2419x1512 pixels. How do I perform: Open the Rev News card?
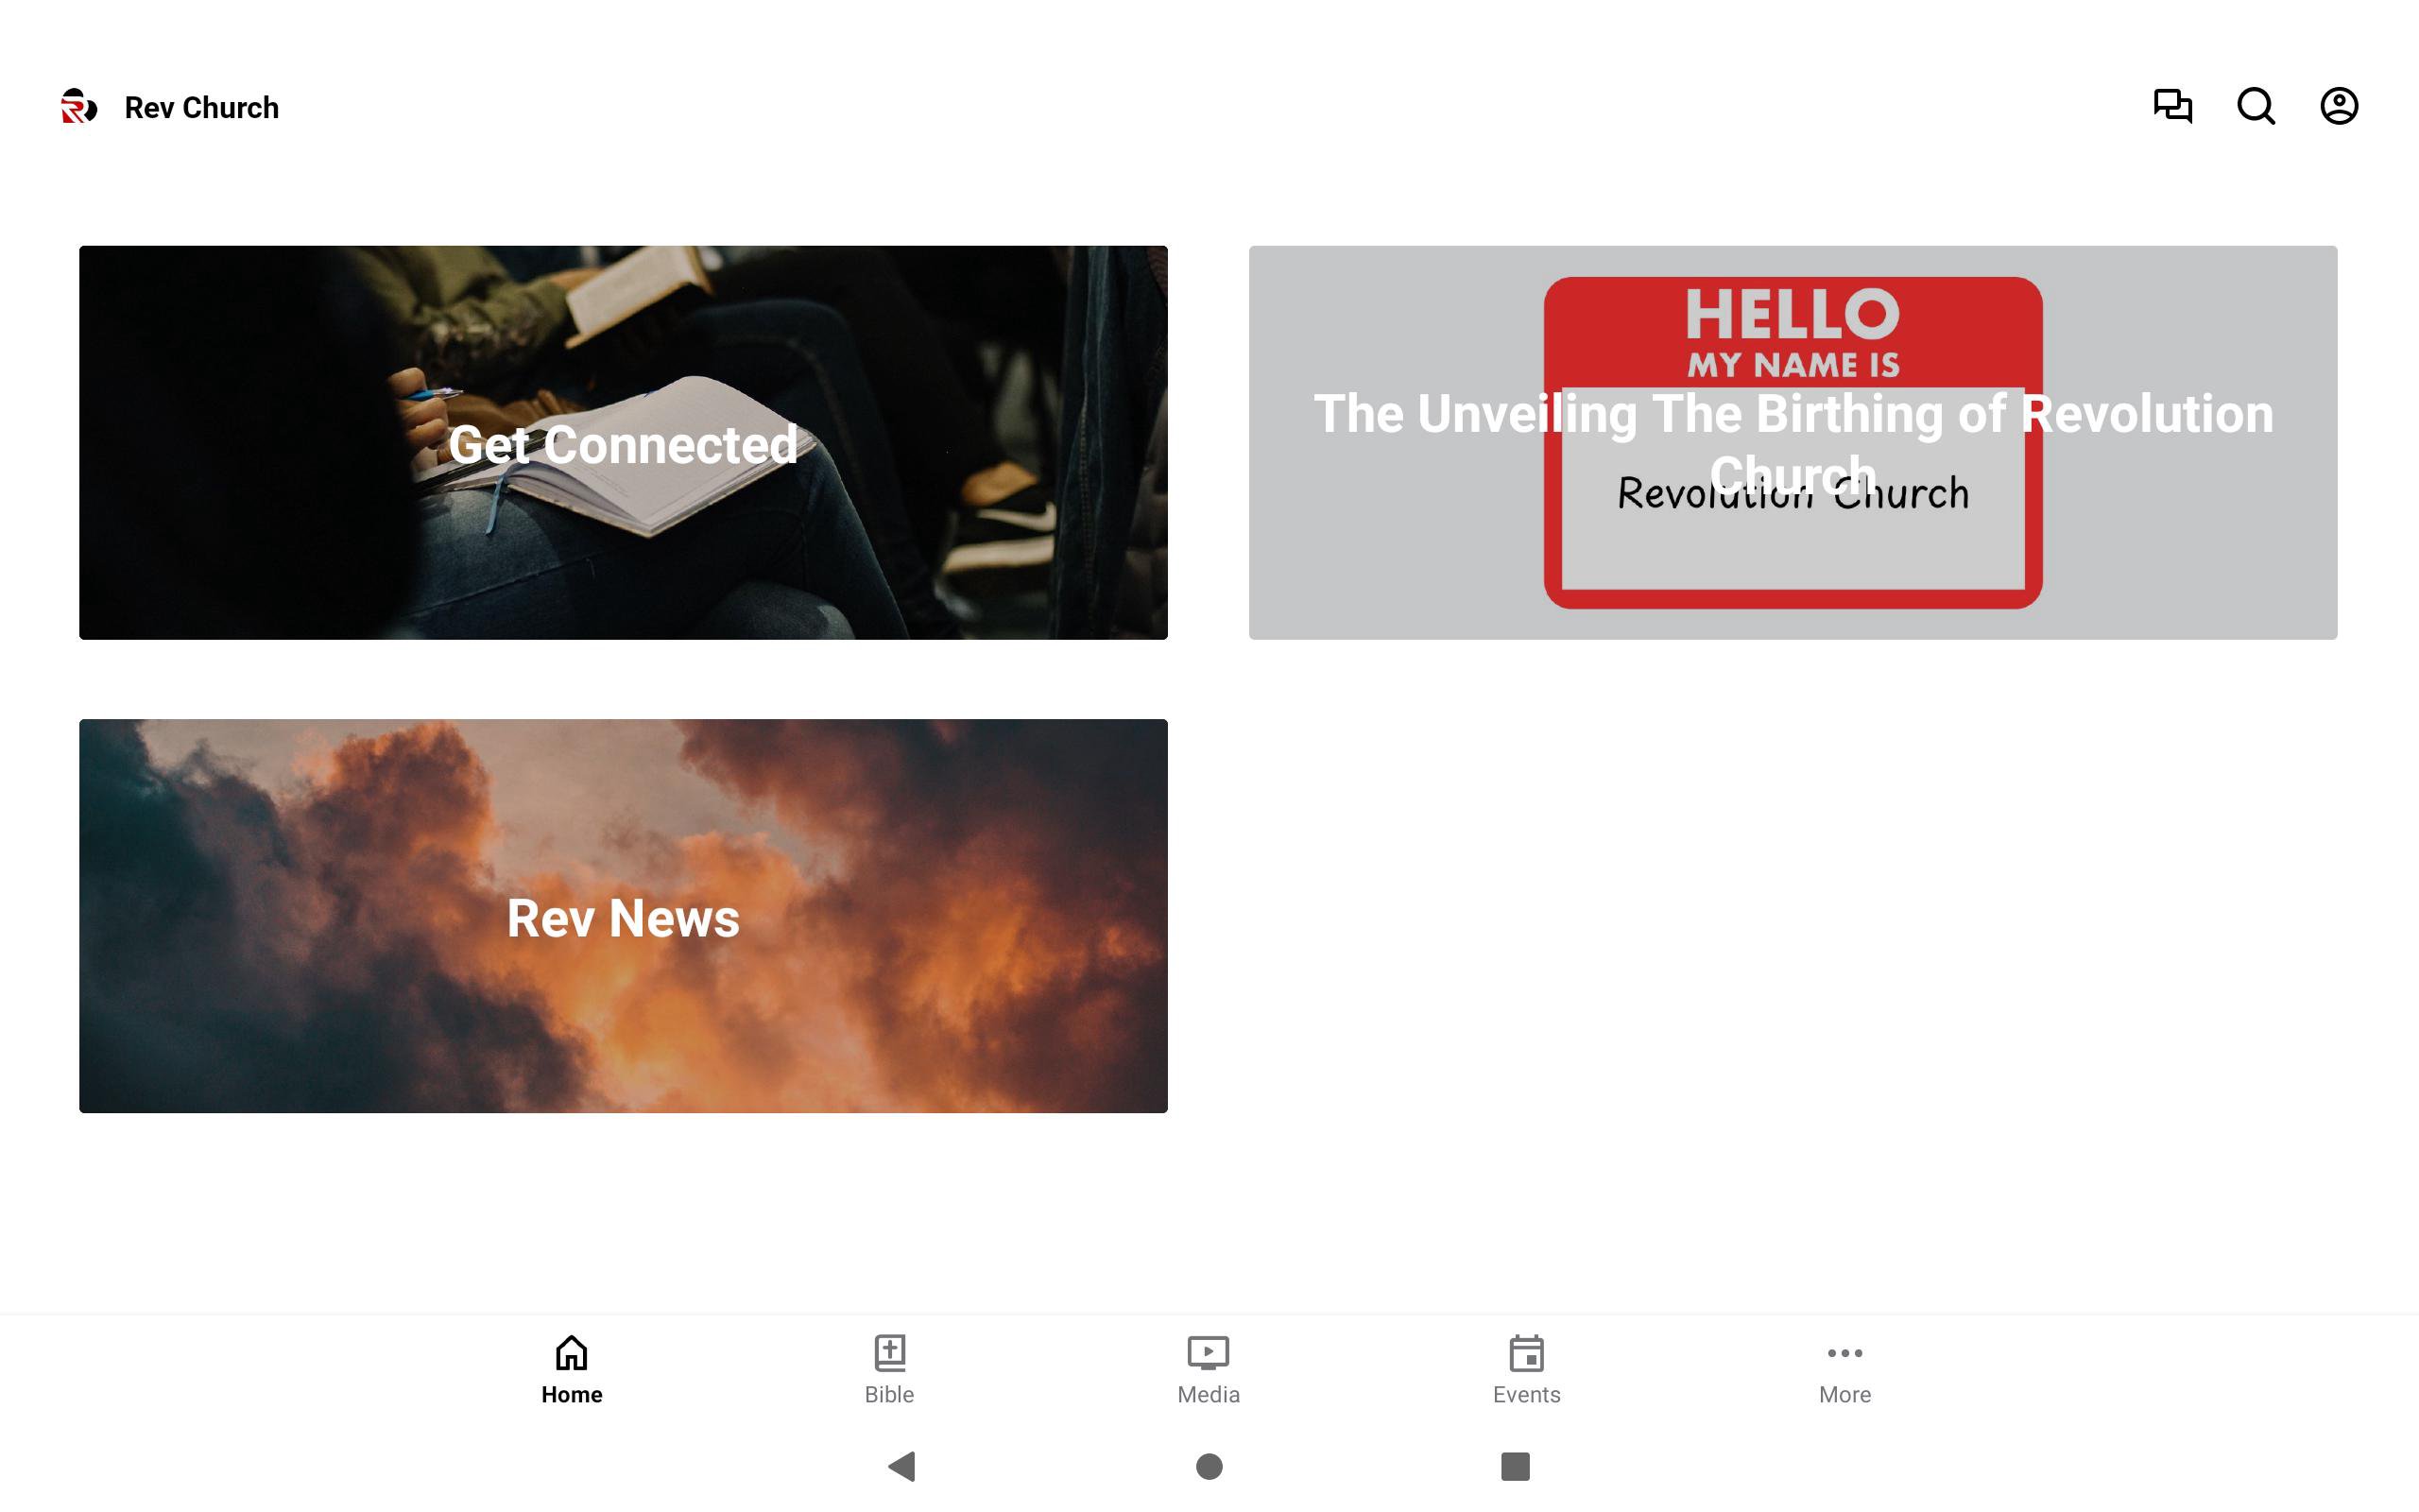click(623, 916)
